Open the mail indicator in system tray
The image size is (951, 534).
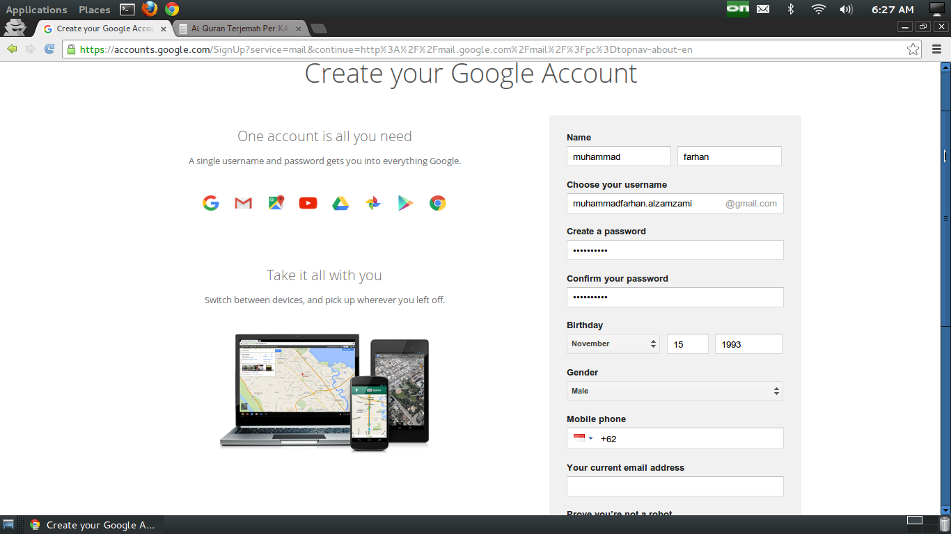(763, 9)
